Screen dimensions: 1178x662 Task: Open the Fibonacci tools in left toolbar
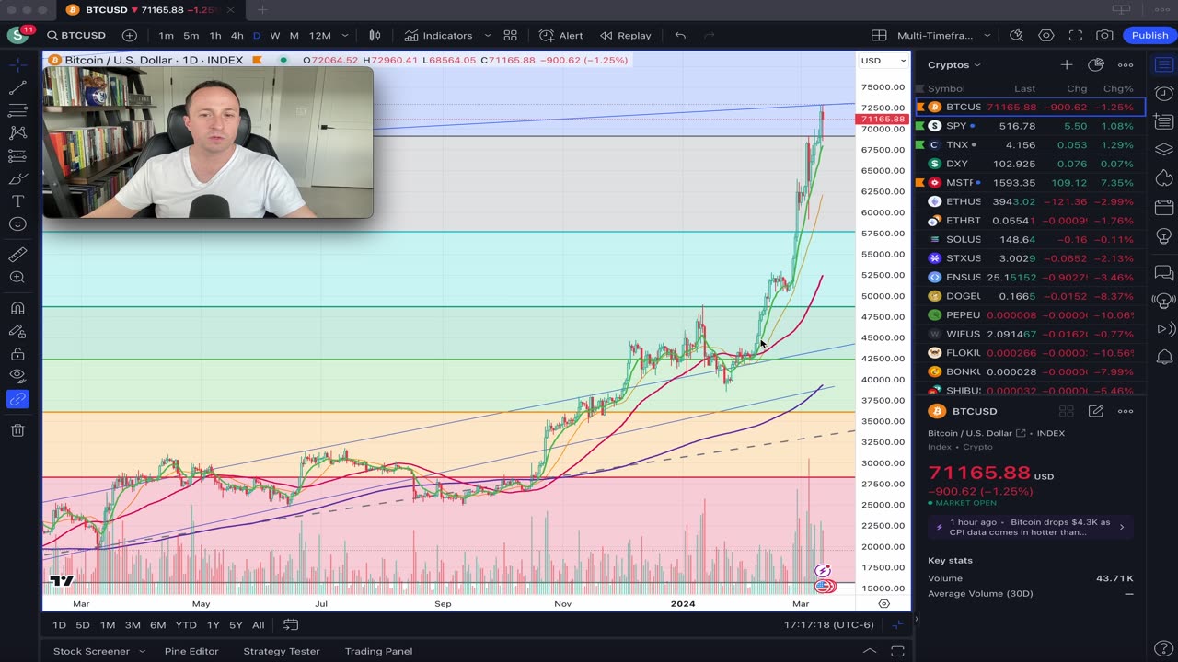coord(17,110)
